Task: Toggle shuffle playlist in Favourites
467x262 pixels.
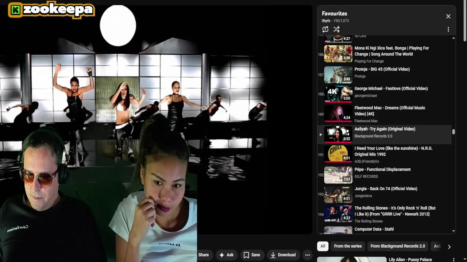Action: click(336, 29)
